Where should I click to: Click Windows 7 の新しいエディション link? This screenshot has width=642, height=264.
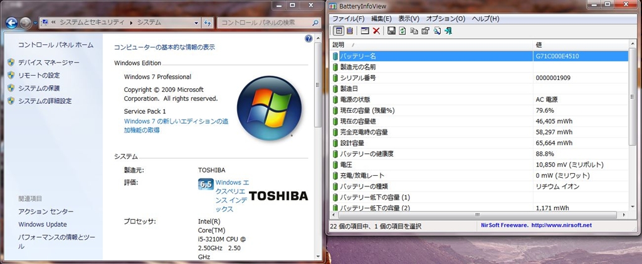pyautogui.click(x=176, y=126)
